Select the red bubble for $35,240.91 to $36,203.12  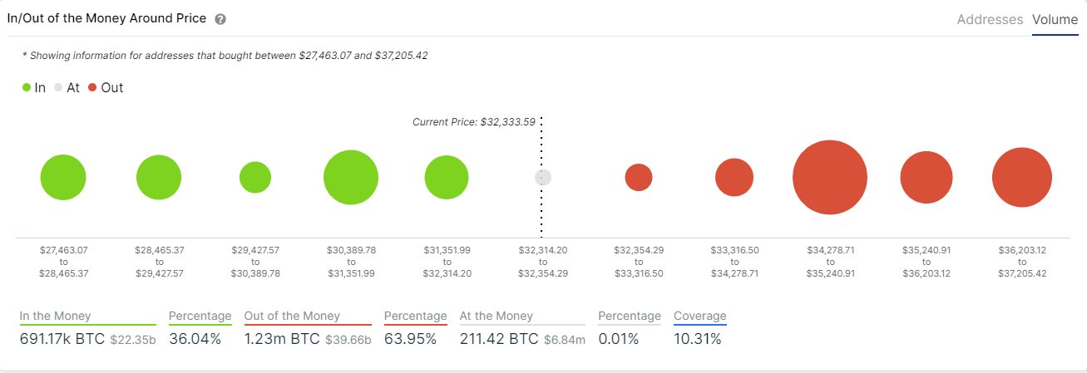(x=926, y=177)
